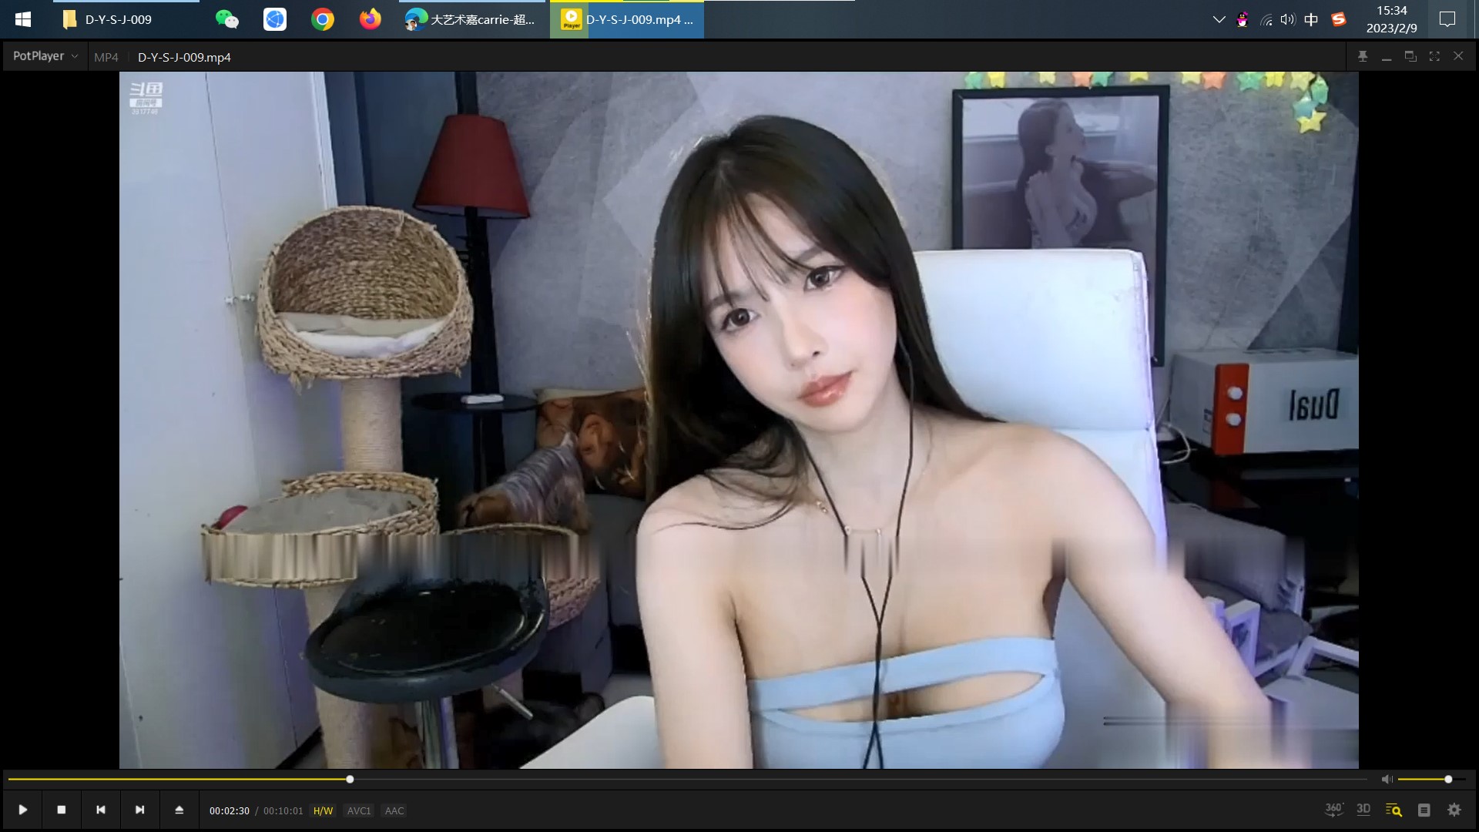Screen dimensions: 1479x832
Task: Open the PotPlayer main menu dropdown
Action: tap(45, 56)
